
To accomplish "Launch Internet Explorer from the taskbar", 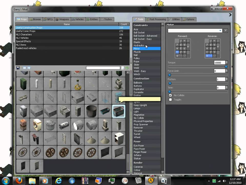I will [x=58, y=181].
